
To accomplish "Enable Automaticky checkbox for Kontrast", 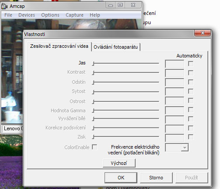I will 191,73.
